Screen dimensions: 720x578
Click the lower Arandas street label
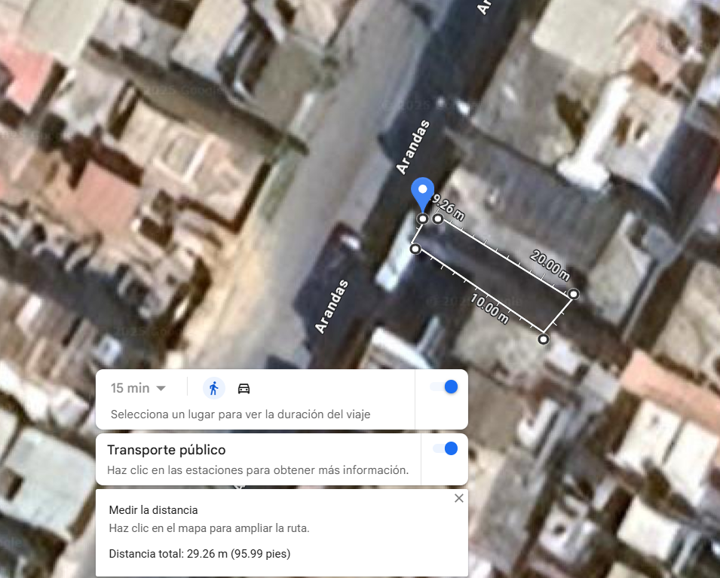click(x=332, y=306)
